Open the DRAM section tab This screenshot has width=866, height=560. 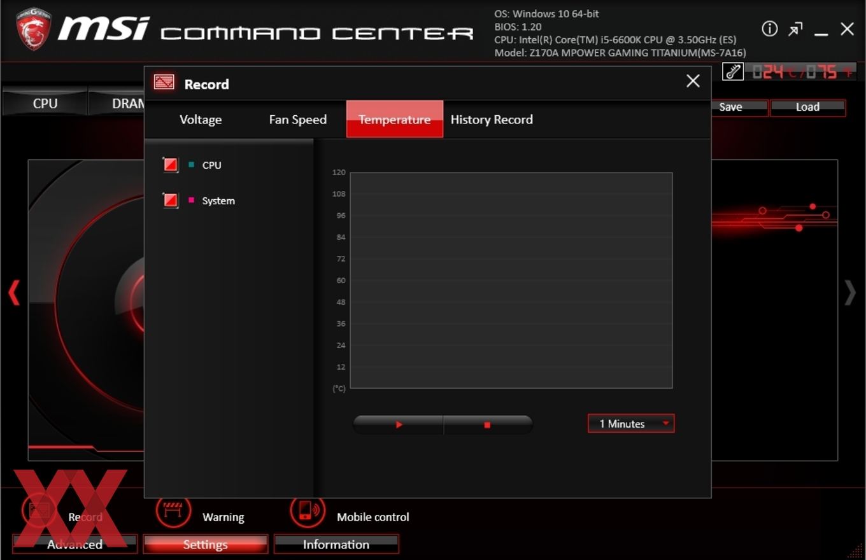tap(117, 103)
